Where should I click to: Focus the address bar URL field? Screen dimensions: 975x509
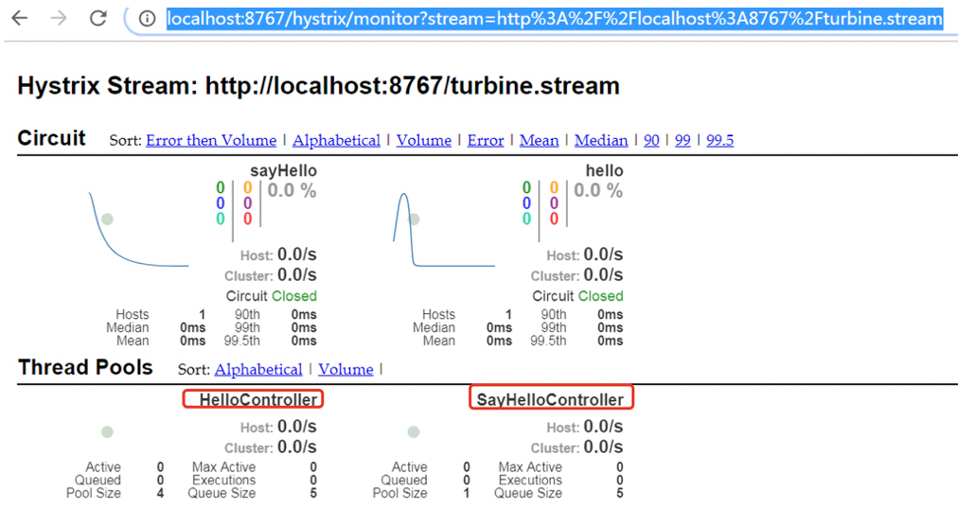click(x=554, y=19)
